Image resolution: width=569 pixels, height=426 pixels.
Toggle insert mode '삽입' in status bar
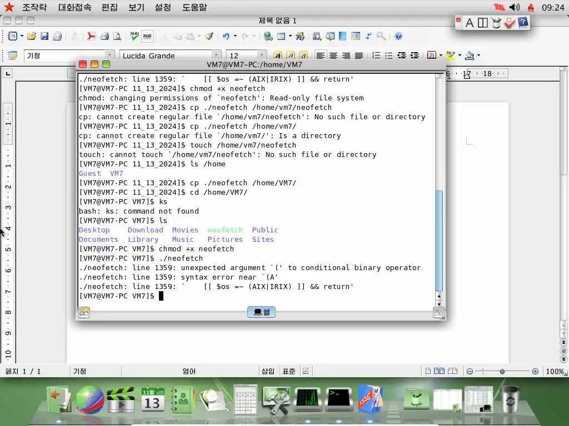pos(268,371)
